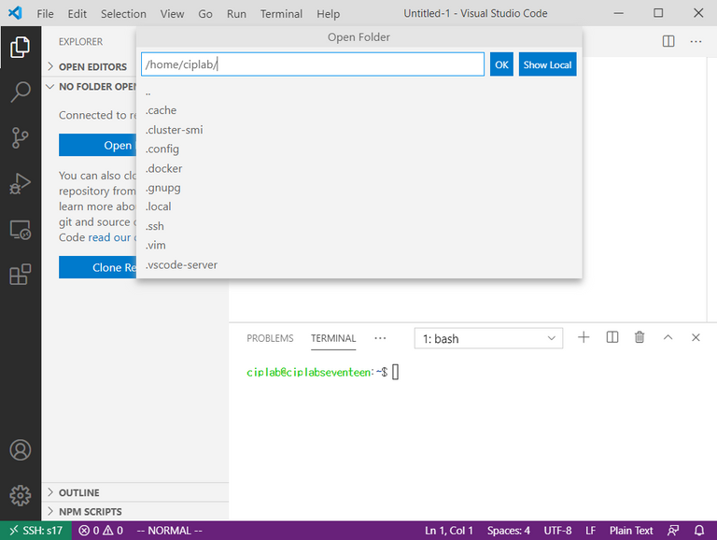Open editor More Actions ellipsis
Image resolution: width=717 pixels, height=540 pixels.
click(696, 41)
